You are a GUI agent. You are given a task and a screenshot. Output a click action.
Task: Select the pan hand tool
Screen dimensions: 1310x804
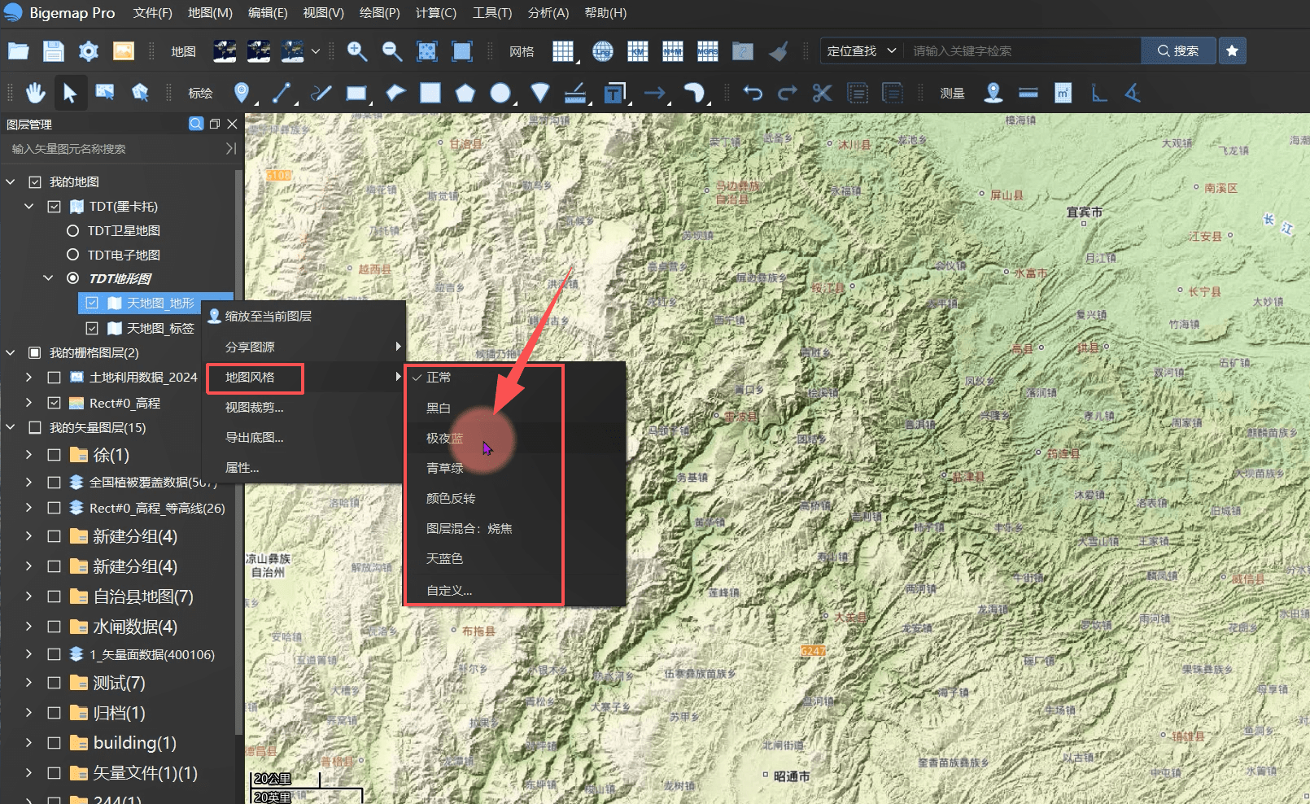(x=35, y=93)
